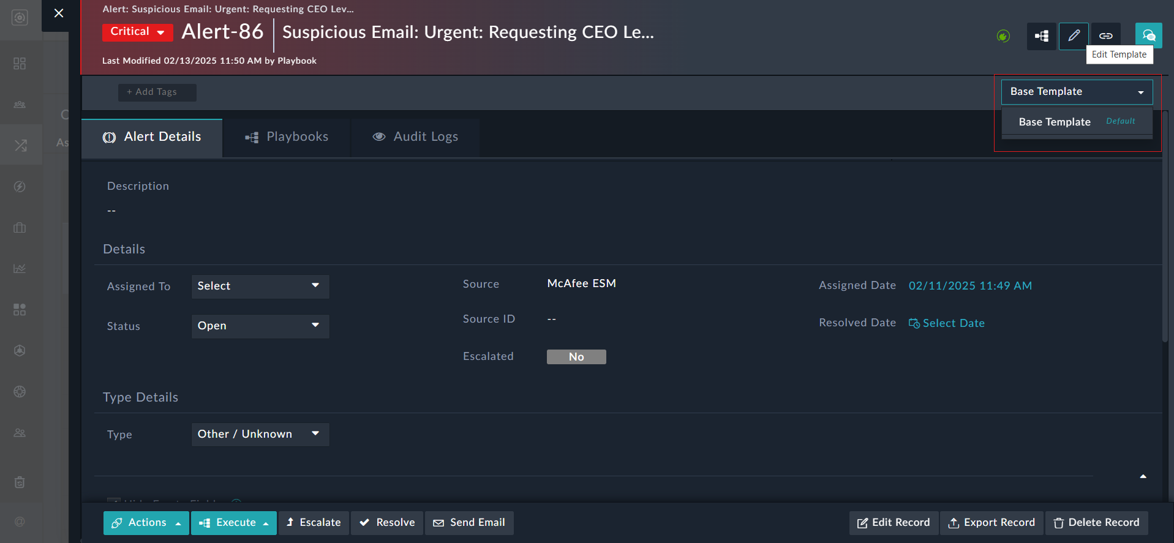The image size is (1174, 543).
Task: Click Select Date for Resolved Date
Action: [947, 323]
